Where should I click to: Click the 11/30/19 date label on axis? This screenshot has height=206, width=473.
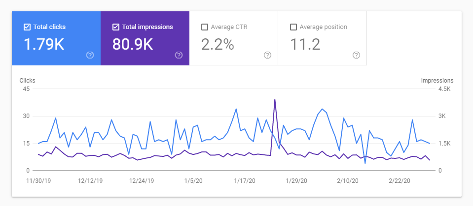pos(39,180)
